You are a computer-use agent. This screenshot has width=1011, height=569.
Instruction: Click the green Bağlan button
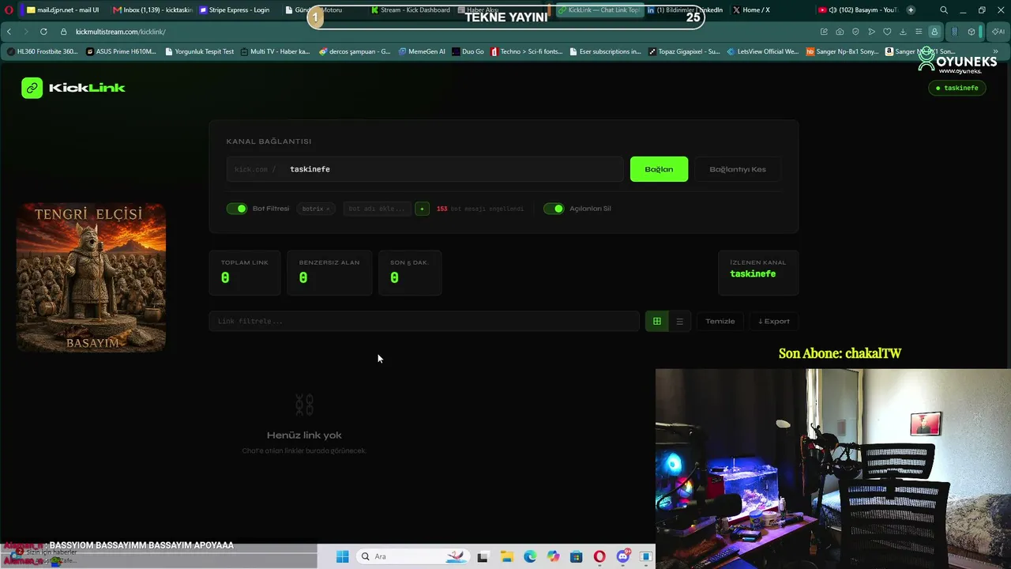[x=659, y=169]
